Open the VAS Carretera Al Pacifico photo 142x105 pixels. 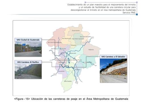pos(28,71)
